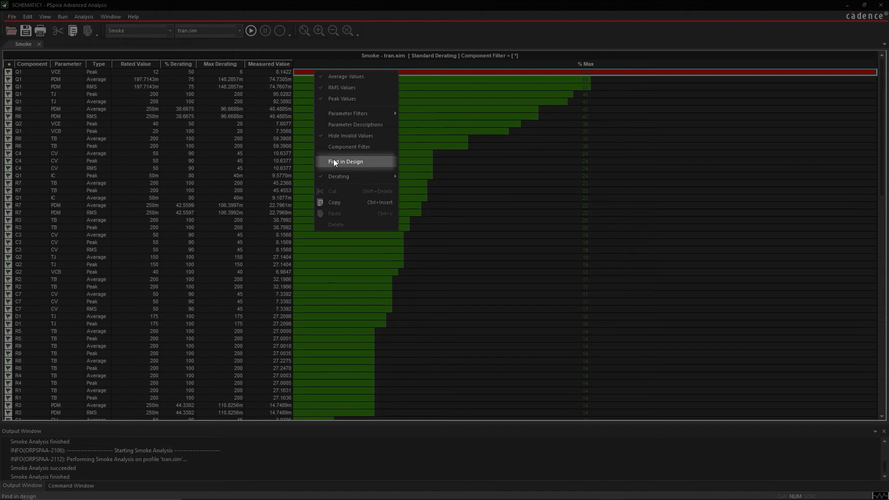Click the Copy icon in the context menu

(x=320, y=202)
